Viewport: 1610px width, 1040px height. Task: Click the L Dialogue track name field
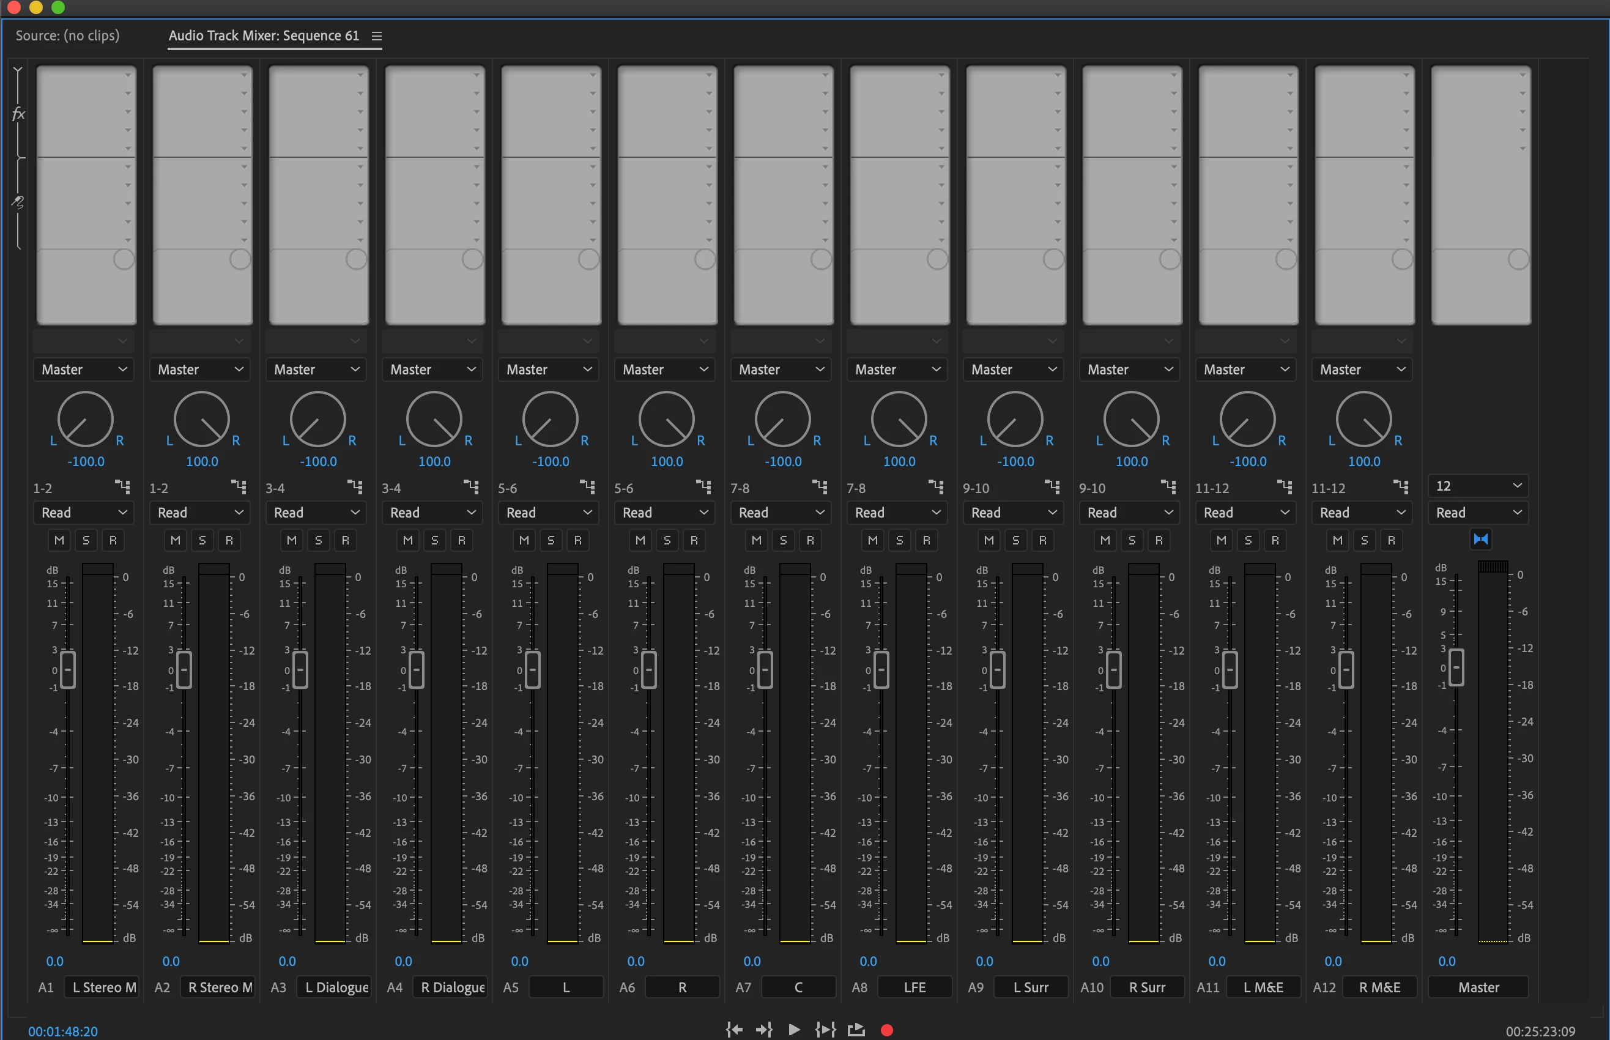[x=335, y=987]
